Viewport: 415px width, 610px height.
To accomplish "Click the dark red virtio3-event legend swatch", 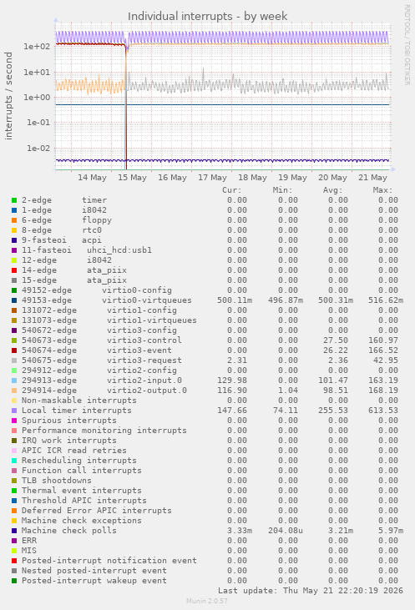I will [14, 350].
